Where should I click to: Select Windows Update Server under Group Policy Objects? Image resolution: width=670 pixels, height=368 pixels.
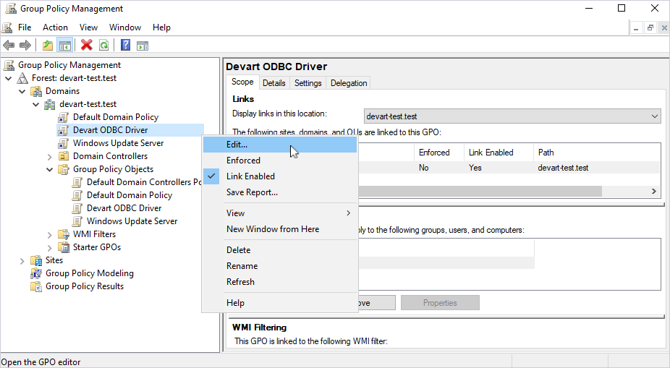(x=132, y=221)
